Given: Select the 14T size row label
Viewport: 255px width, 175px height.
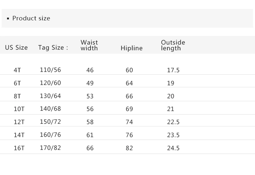Looking at the screenshot, I should pyautogui.click(x=19, y=135).
